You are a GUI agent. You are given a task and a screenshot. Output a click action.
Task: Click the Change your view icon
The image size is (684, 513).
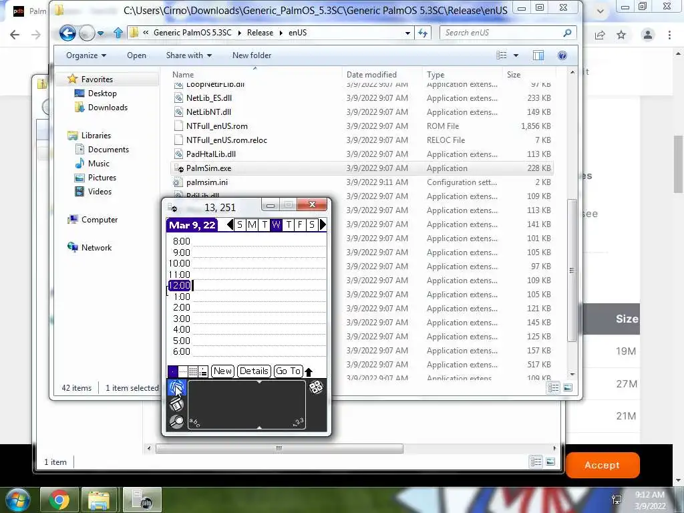pyautogui.click(x=502, y=55)
